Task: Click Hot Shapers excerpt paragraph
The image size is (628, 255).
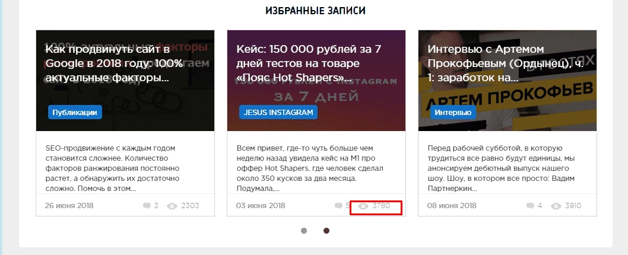Action: (x=306, y=168)
